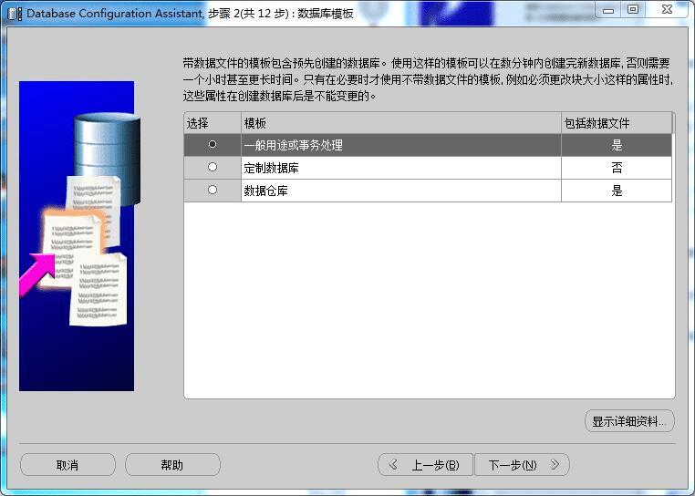
Task: Select the 数据仓库 radio button
Action: [213, 191]
